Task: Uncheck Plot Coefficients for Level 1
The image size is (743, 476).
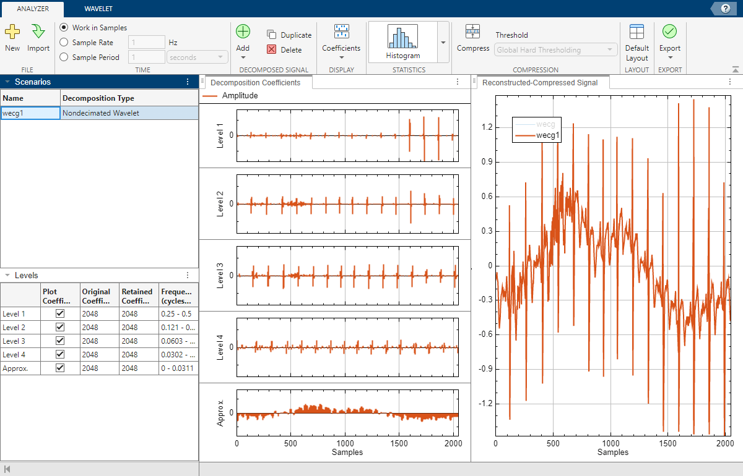Action: pyautogui.click(x=60, y=313)
